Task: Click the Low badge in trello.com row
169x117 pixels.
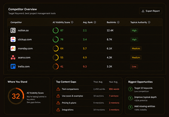Action: click(134, 67)
